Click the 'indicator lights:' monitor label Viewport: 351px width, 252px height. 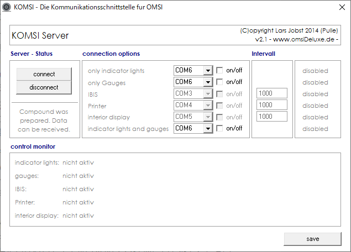pos(37,163)
